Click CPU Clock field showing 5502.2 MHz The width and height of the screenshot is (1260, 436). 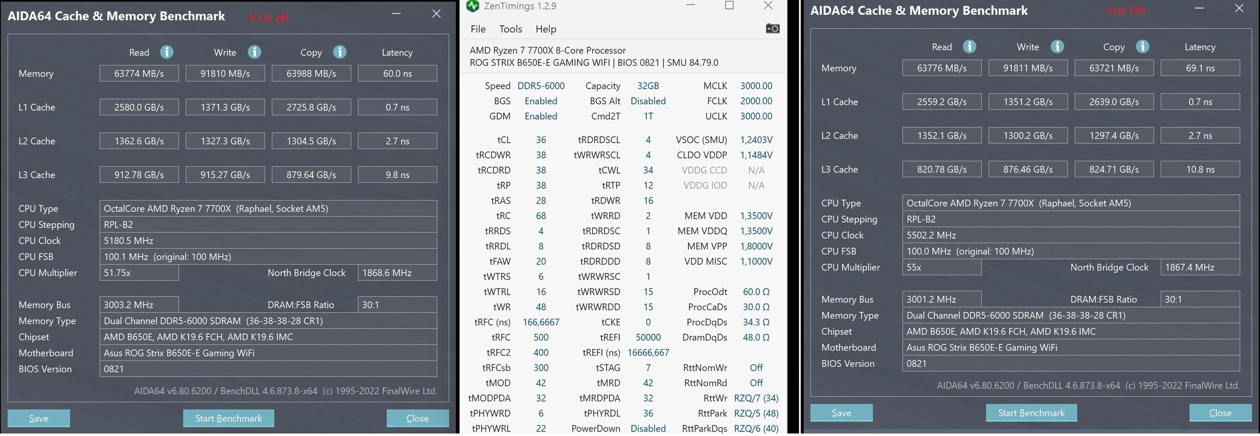[1071, 235]
